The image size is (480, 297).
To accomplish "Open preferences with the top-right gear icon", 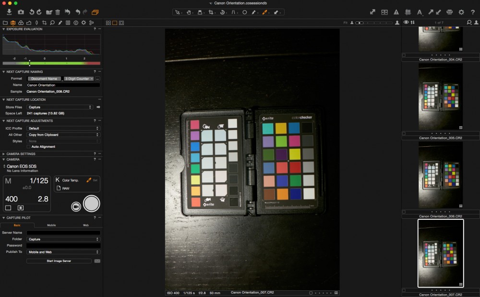I will click(461, 12).
